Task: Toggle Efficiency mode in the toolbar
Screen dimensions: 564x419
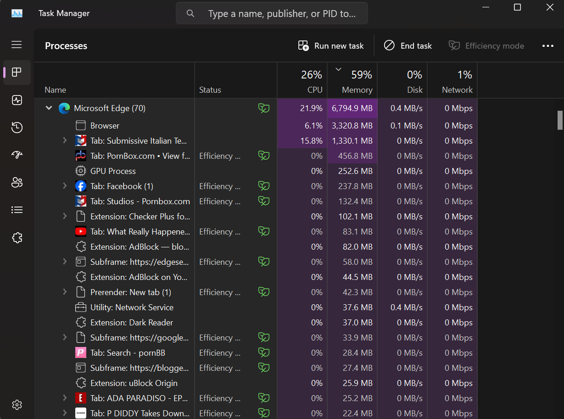Action: 486,46
